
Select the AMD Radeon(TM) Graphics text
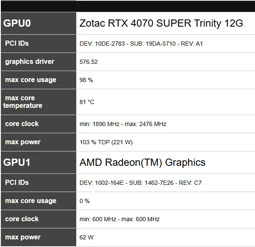[x=142, y=162]
